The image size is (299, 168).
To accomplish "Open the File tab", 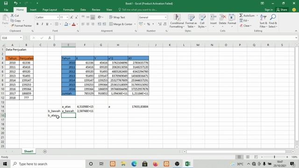I will 6,10.
